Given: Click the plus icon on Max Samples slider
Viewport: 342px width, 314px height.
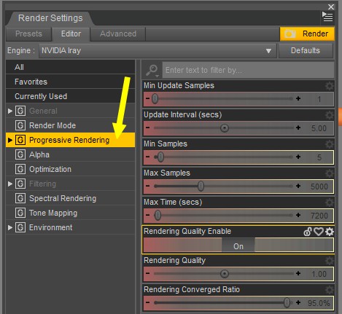Looking at the screenshot, I should pyautogui.click(x=298, y=186).
